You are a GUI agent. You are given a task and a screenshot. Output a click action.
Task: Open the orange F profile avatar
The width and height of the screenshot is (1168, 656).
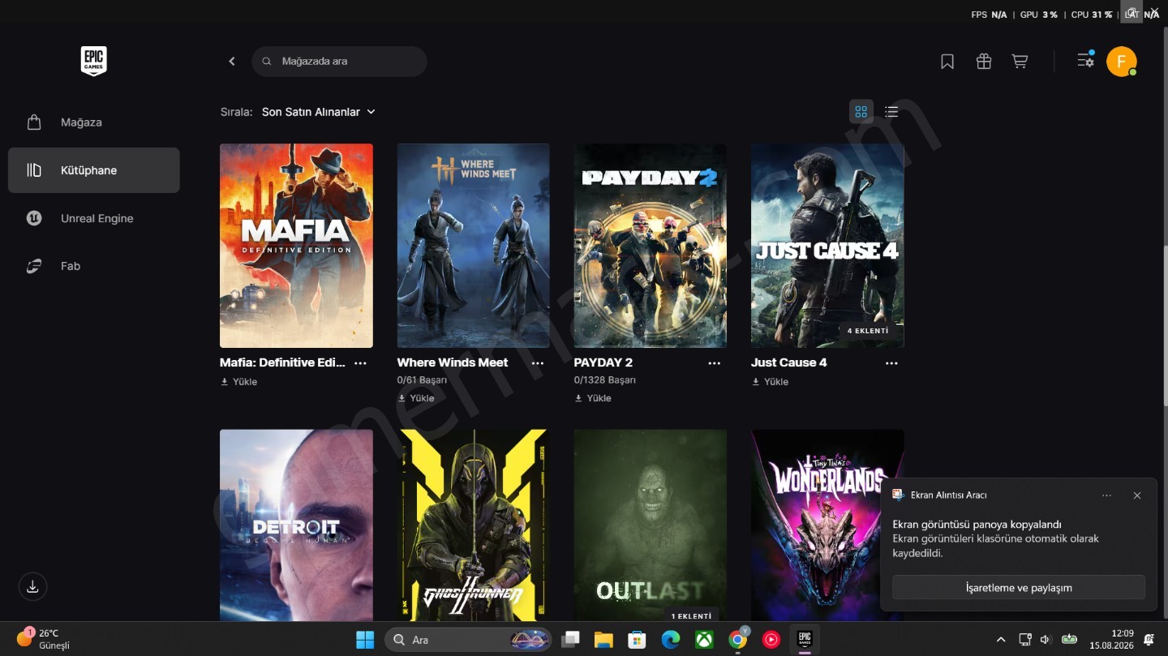tap(1122, 62)
